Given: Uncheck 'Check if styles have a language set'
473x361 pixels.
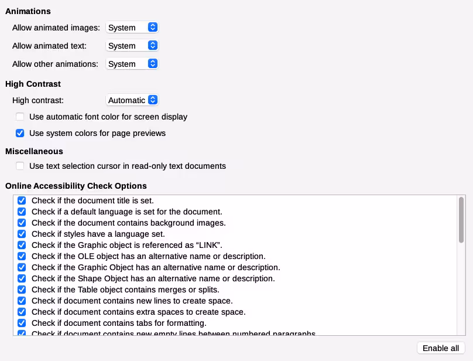Looking at the screenshot, I should (22, 234).
